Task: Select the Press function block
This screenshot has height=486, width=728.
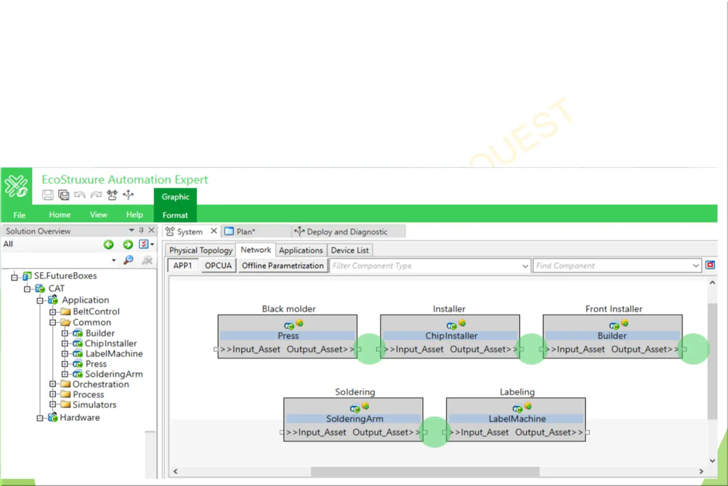Action: [x=287, y=336]
